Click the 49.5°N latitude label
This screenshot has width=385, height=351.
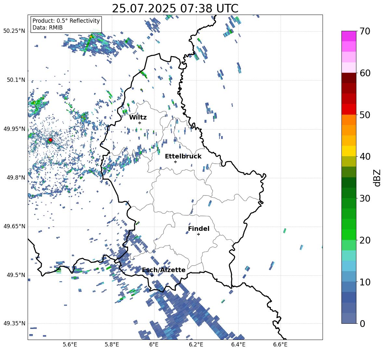[x=16, y=275]
